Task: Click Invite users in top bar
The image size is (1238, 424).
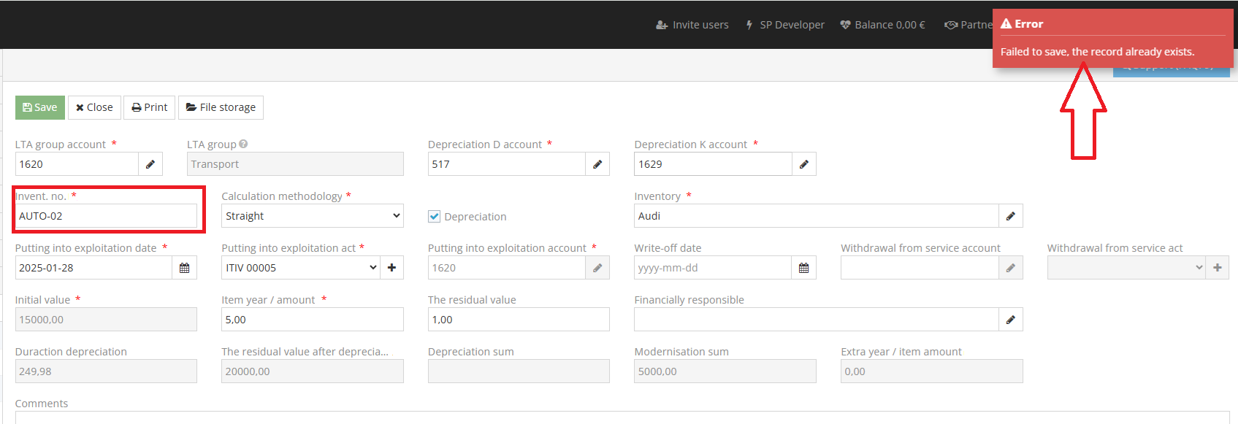Action: pyautogui.click(x=692, y=25)
